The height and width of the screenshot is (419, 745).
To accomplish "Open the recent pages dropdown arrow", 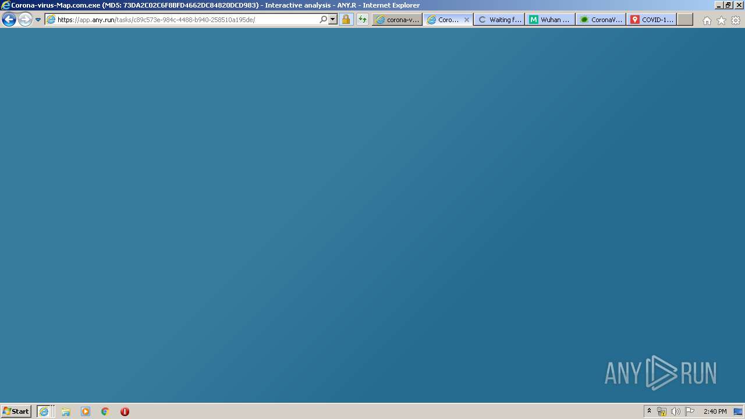I will [38, 20].
